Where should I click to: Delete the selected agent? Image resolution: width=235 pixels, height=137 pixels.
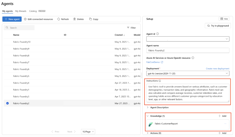pos(79,19)
